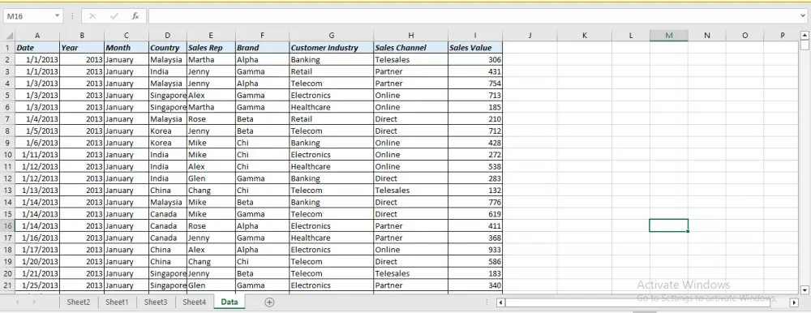Click the cell with date 1/11/2013
The image size is (811, 313).
(x=37, y=155)
